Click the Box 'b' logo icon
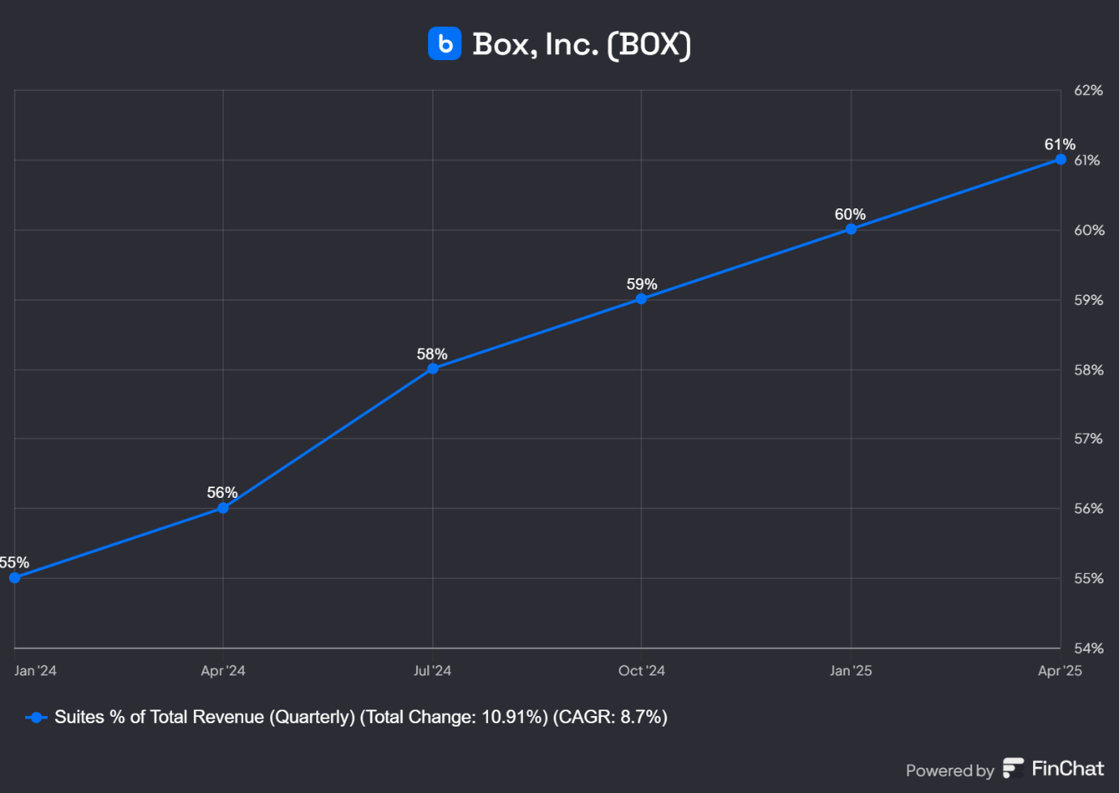The width and height of the screenshot is (1119, 793). [445, 44]
